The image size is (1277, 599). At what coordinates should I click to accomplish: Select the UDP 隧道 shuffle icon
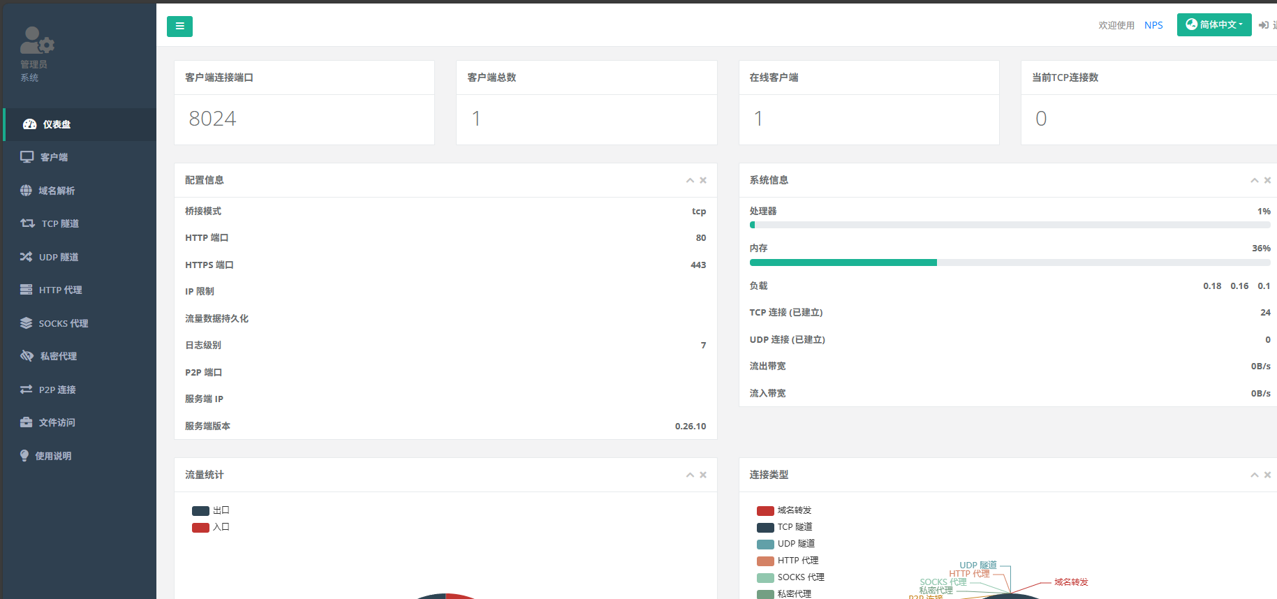point(26,257)
